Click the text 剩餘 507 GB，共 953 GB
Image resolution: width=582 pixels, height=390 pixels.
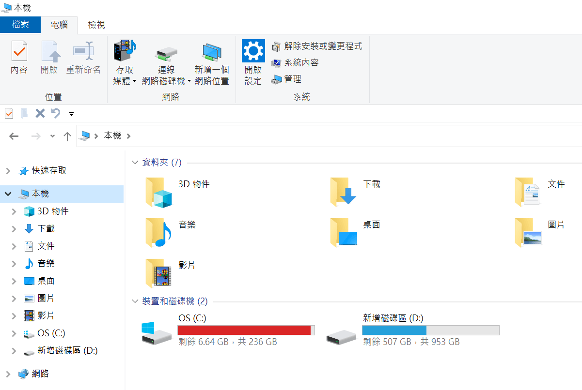(x=411, y=342)
